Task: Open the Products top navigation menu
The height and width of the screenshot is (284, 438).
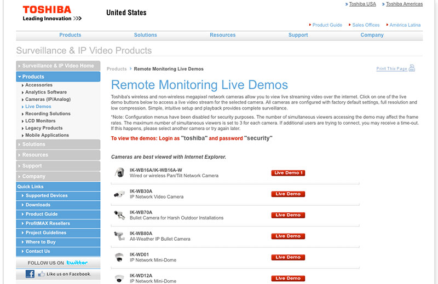Action: [70, 35]
